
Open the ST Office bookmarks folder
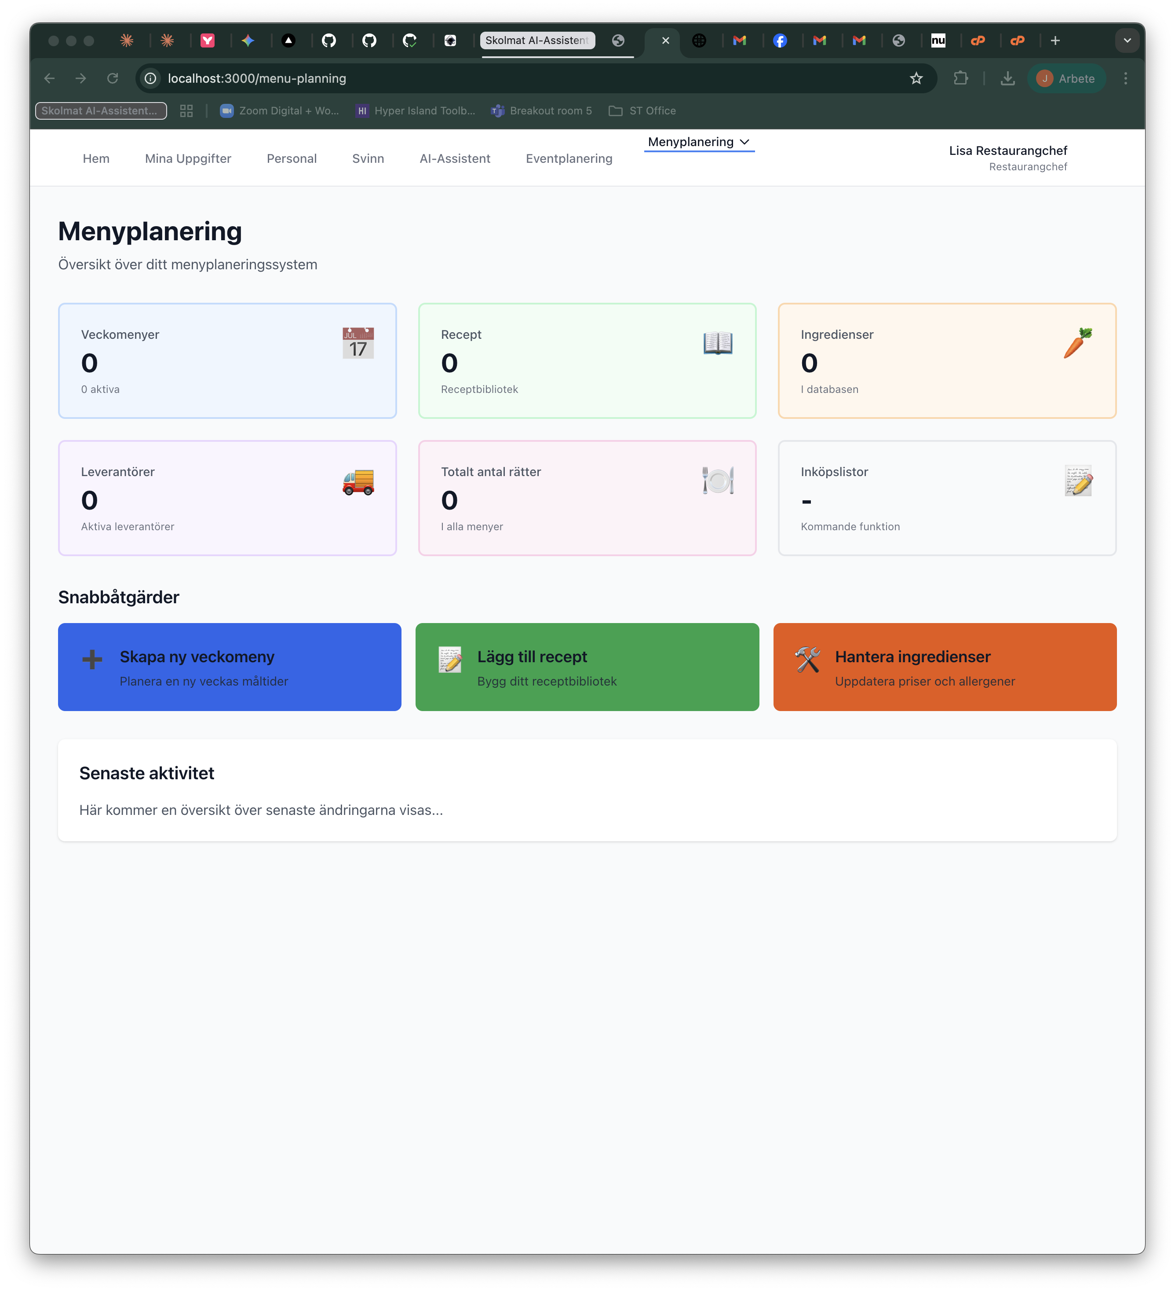coord(642,111)
